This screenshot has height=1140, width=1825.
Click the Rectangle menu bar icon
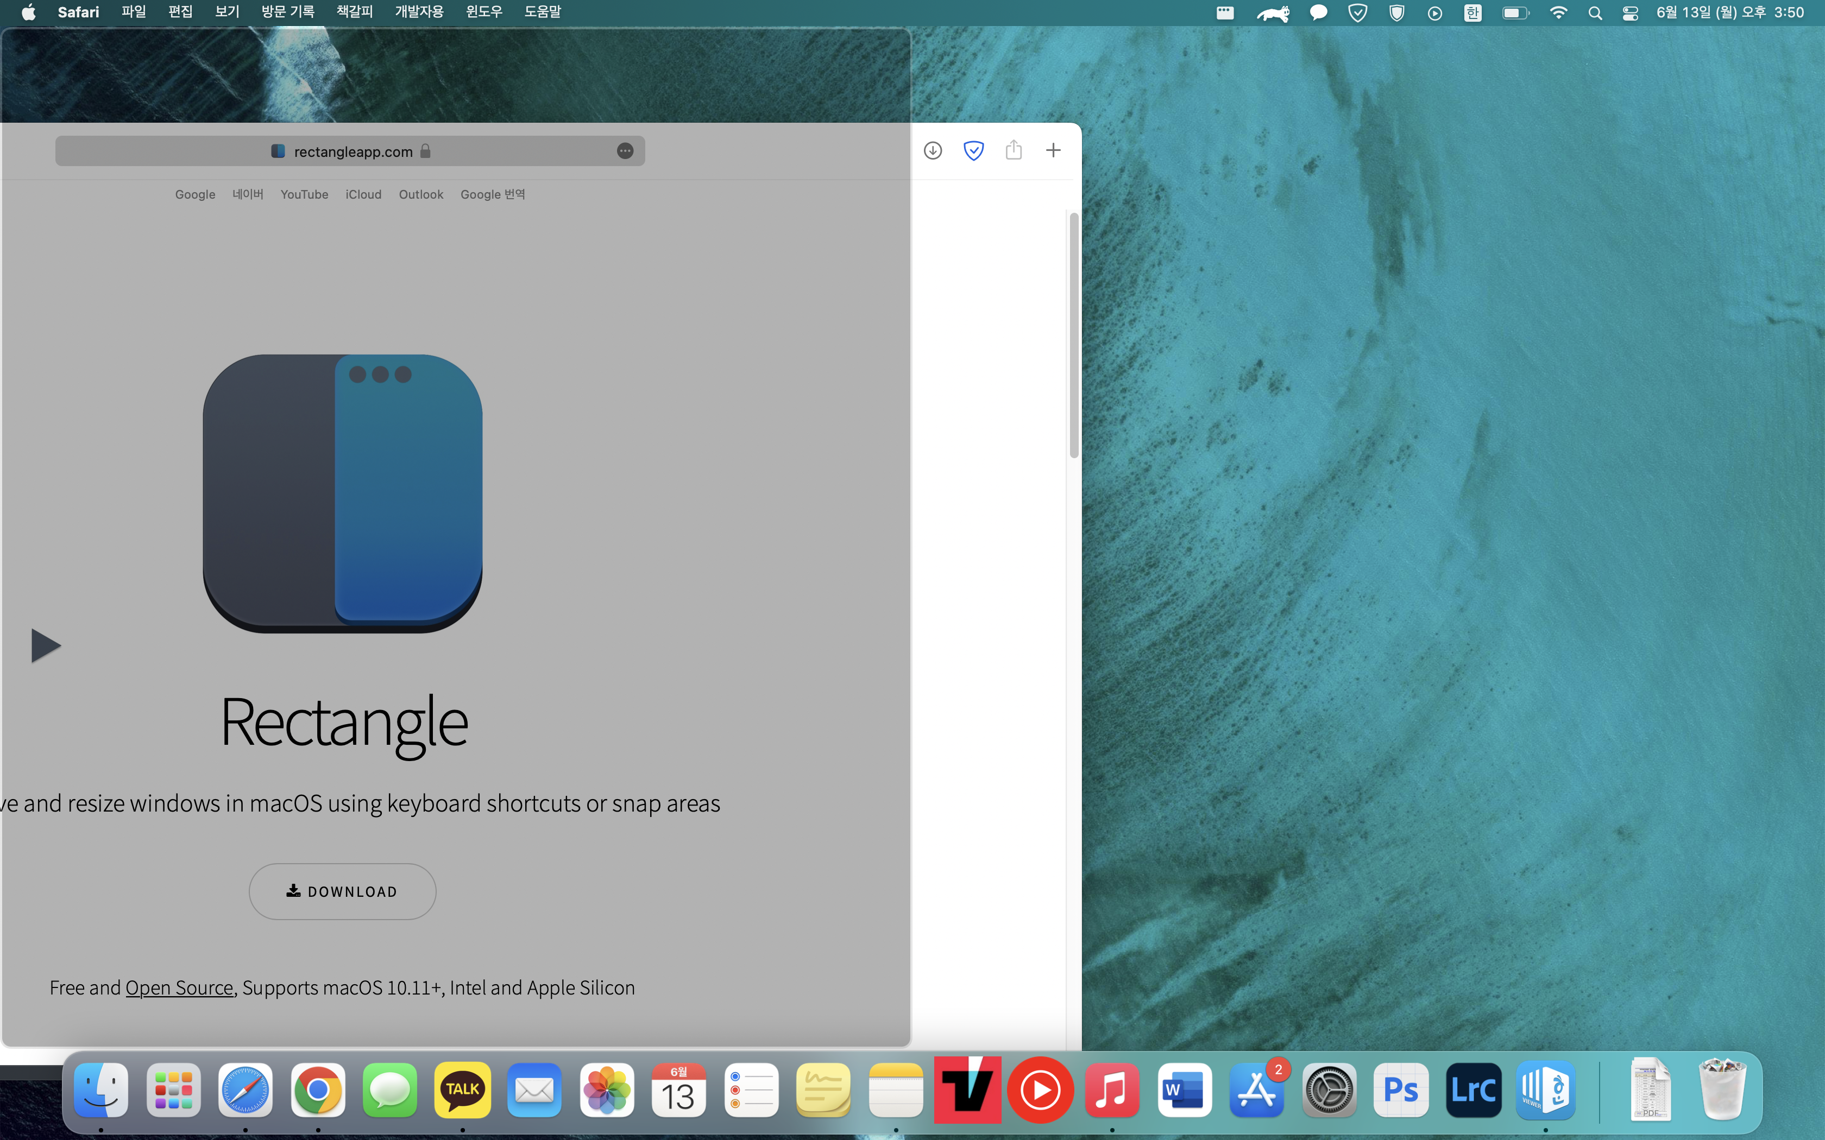click(1225, 13)
